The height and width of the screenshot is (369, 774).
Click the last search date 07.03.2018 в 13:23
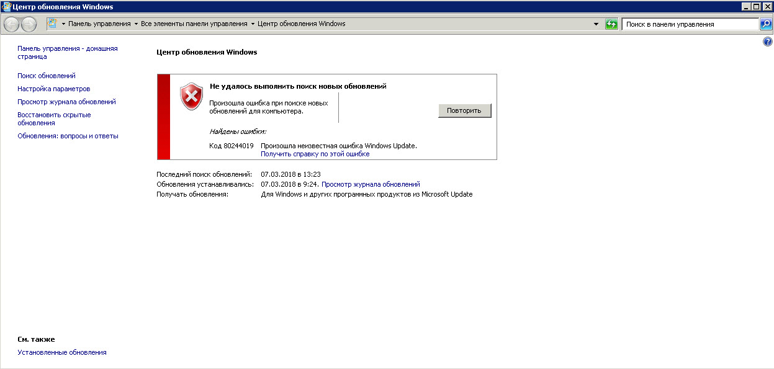point(290,174)
